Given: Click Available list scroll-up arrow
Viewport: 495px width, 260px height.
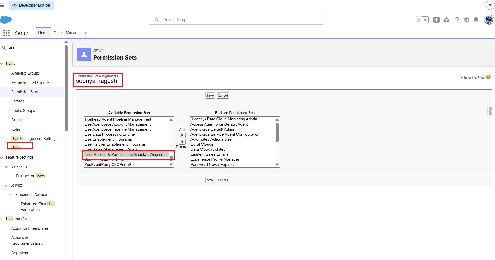Looking at the screenshot, I should pos(171,120).
